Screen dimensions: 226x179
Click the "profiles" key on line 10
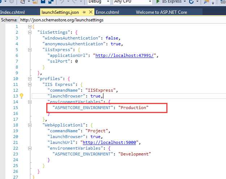[x=50, y=79]
